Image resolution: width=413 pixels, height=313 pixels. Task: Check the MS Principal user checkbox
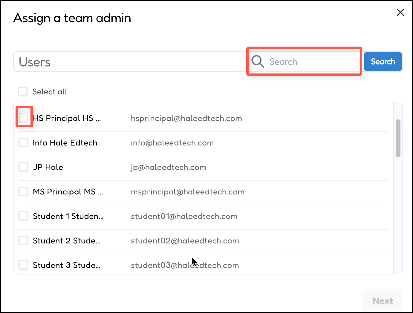point(23,191)
